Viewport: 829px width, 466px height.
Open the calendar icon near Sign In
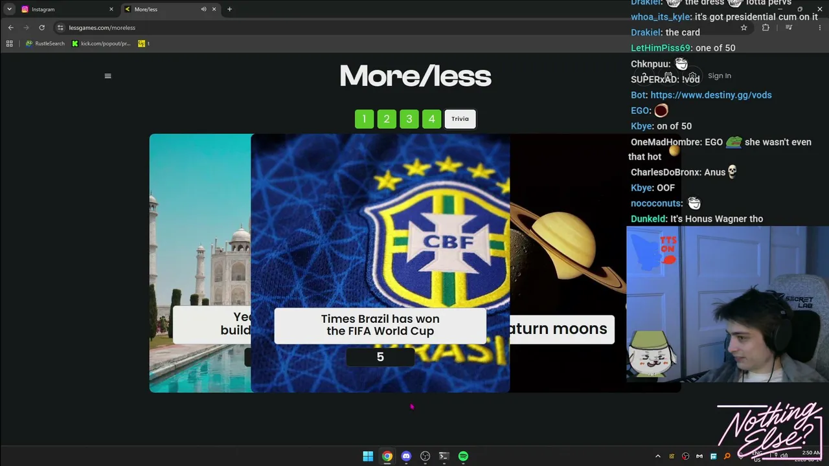668,76
